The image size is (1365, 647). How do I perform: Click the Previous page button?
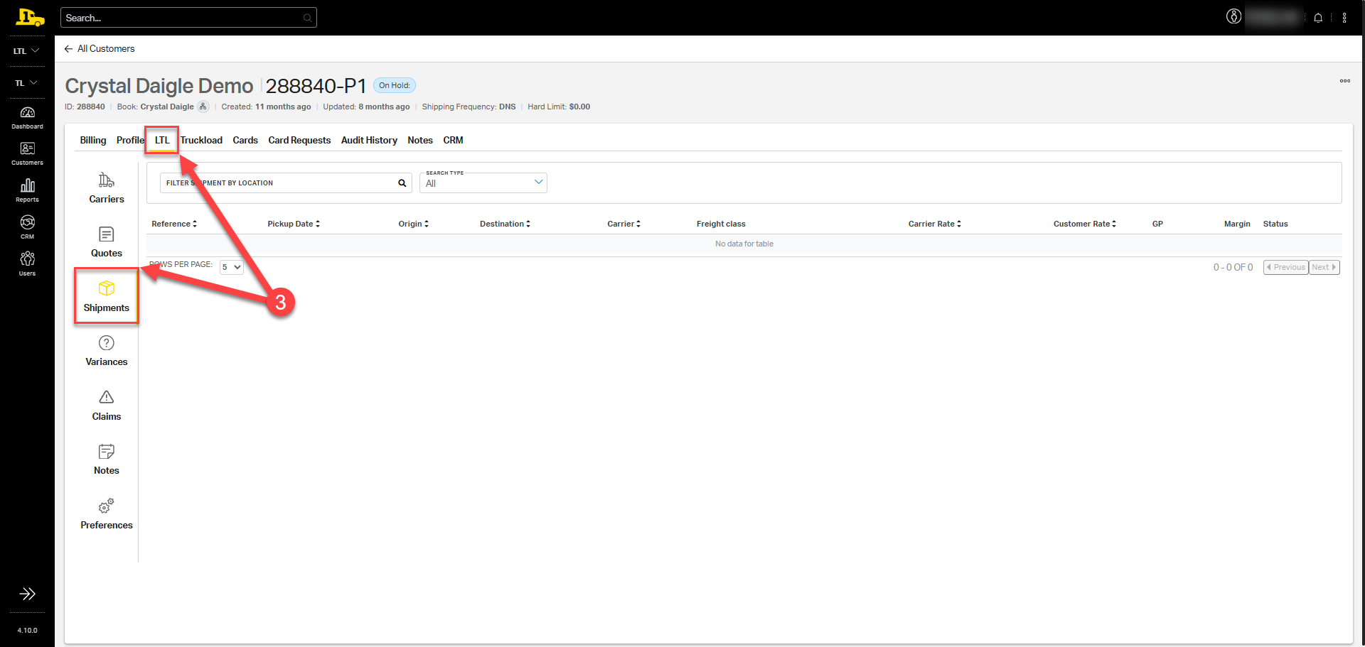click(1285, 267)
